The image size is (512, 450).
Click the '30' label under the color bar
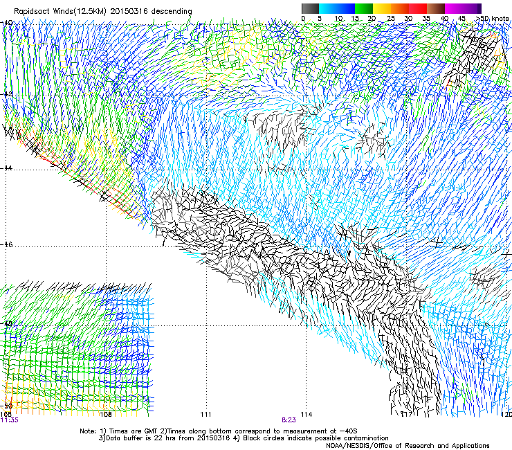click(408, 19)
